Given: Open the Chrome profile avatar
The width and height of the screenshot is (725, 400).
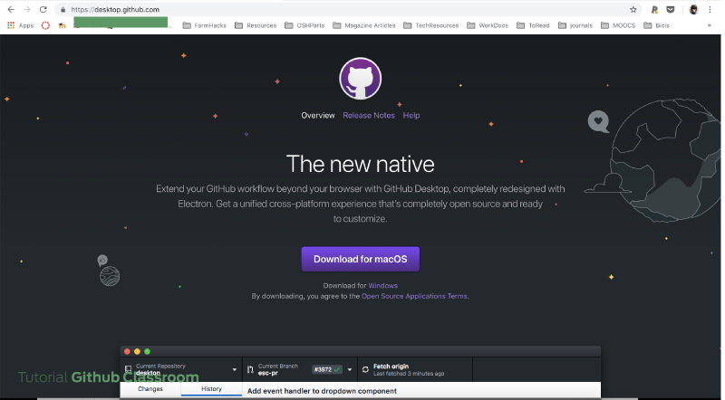Looking at the screenshot, I should (x=693, y=10).
